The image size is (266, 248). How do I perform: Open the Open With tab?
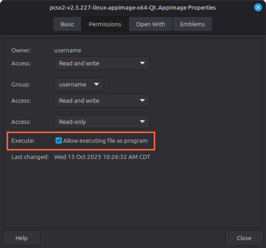151,24
